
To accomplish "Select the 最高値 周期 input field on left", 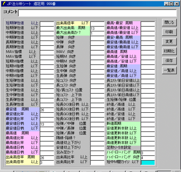I will [47, 134].
